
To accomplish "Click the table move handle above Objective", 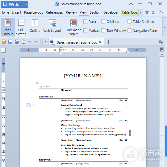I will [37, 83].
